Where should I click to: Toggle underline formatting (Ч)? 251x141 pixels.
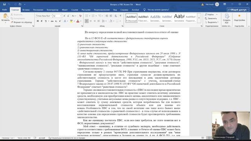pyautogui.click(x=45, y=21)
